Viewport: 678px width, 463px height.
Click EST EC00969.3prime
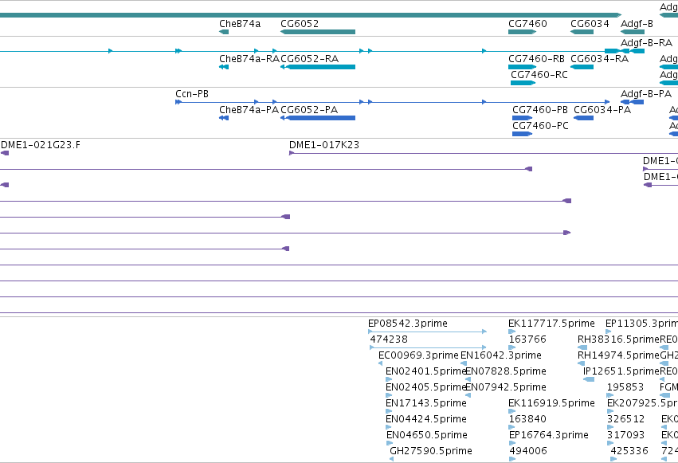[x=380, y=363]
